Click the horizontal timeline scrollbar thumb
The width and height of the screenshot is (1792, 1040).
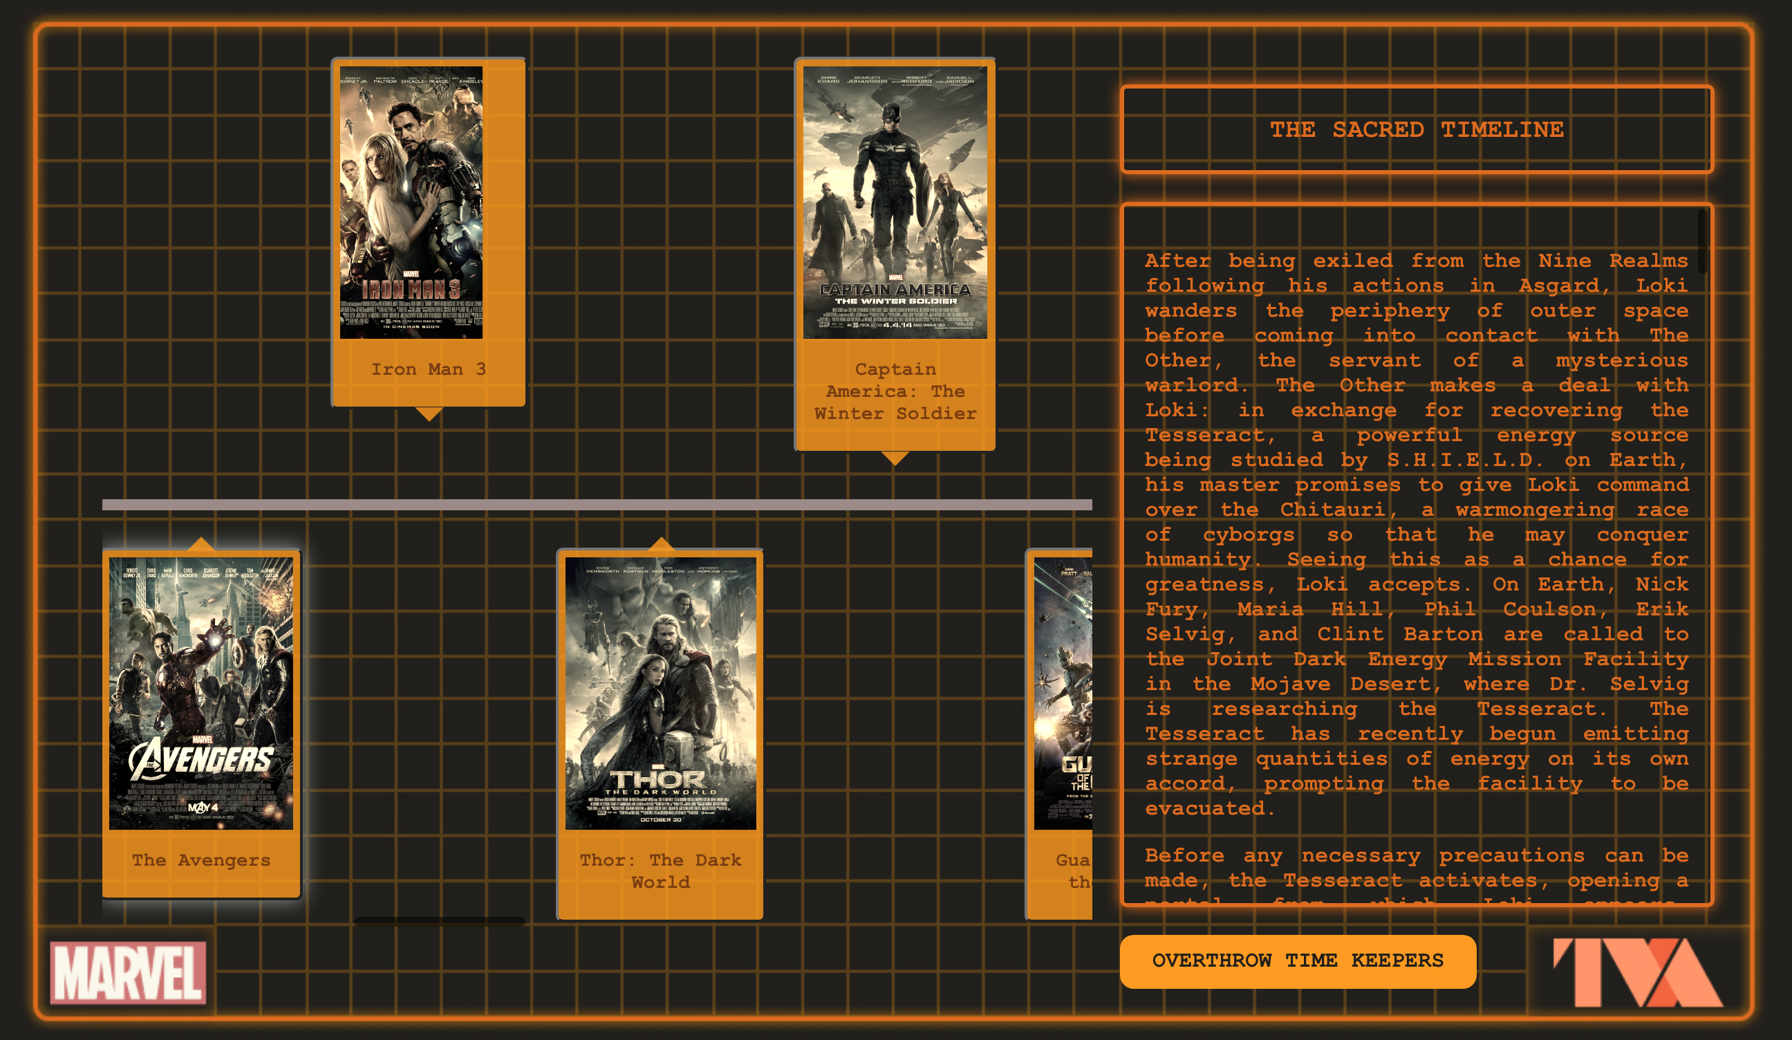tap(440, 921)
